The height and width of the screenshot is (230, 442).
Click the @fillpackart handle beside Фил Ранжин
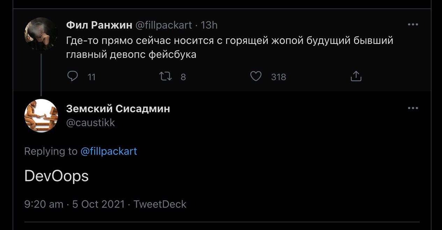[163, 25]
